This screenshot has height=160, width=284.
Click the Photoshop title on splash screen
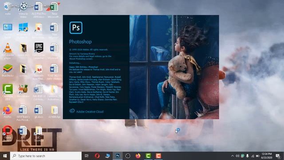coord(80,42)
